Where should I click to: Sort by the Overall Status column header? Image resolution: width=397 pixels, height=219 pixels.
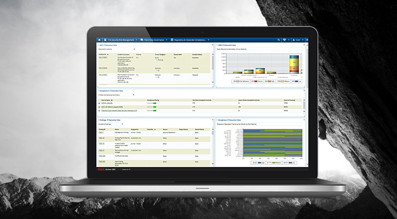tap(200, 129)
